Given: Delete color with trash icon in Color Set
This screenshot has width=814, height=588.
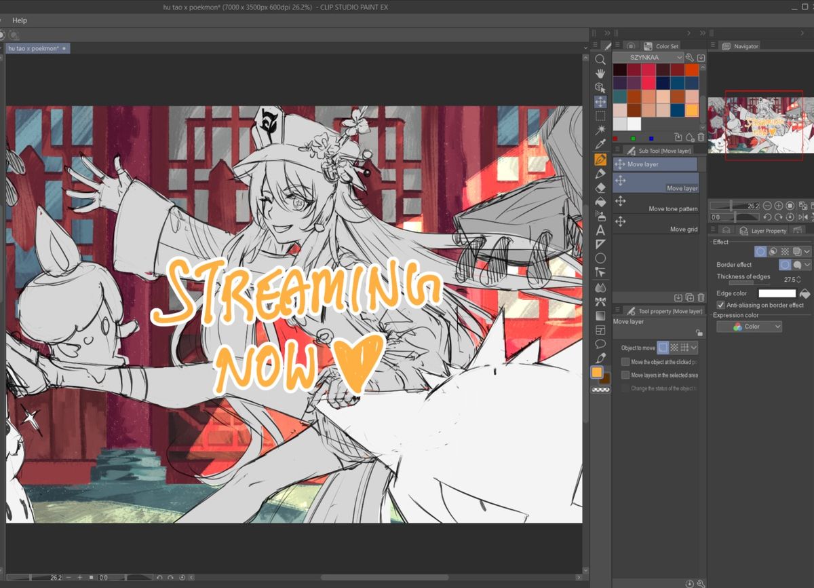Looking at the screenshot, I should click(701, 137).
